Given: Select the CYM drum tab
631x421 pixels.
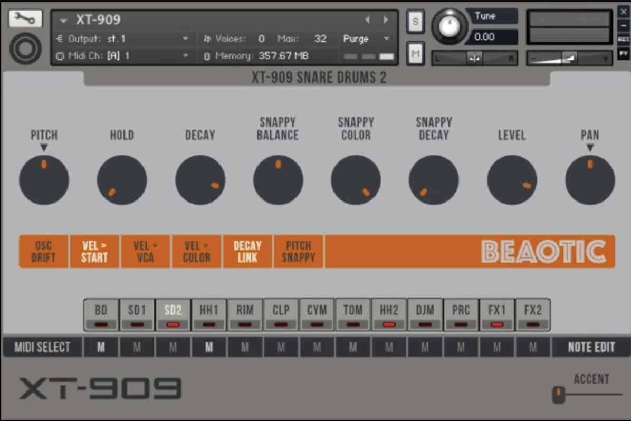Looking at the screenshot, I should [x=317, y=315].
